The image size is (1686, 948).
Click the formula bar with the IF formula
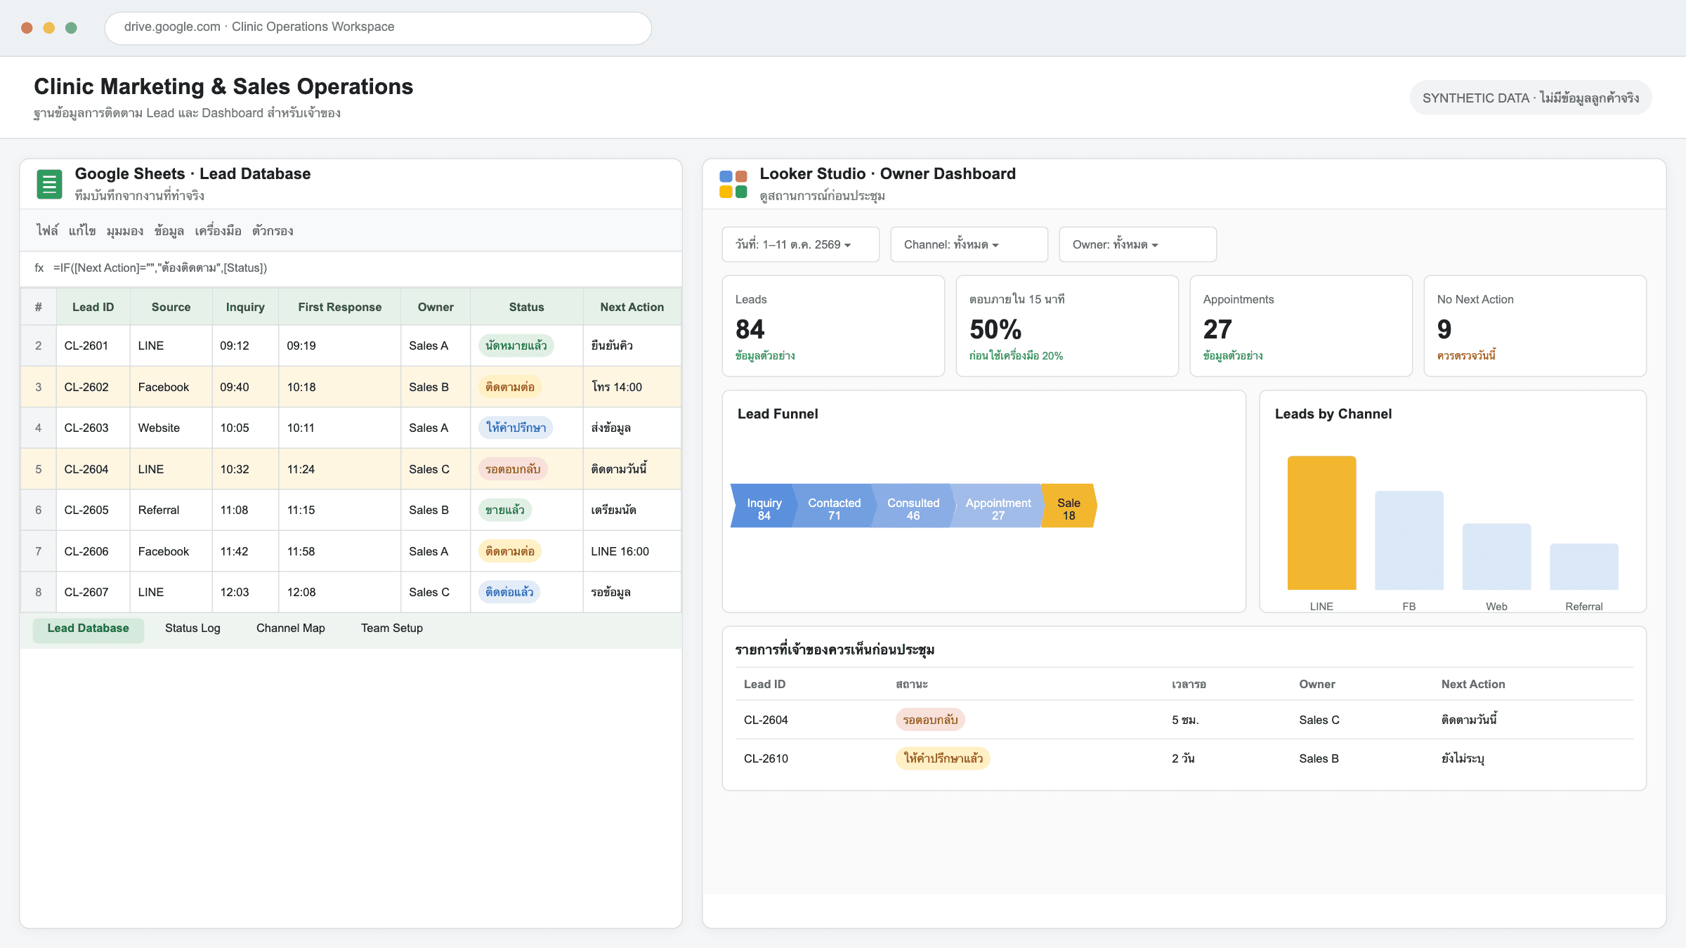[x=351, y=268]
